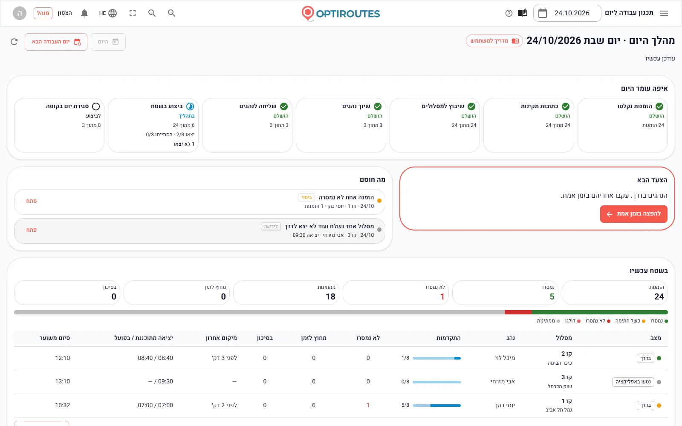Image resolution: width=682 pixels, height=426 pixels.
Task: Open הזמנה אחת לא נמסרה blocker
Action: [199, 201]
